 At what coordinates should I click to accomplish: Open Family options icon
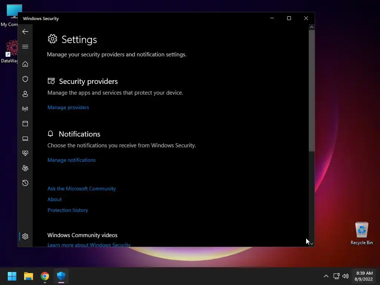pos(25,168)
